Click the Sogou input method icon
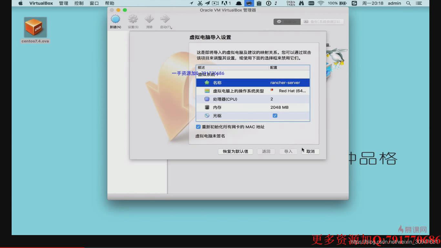Viewport: 441px width, 248px height. (354, 3)
